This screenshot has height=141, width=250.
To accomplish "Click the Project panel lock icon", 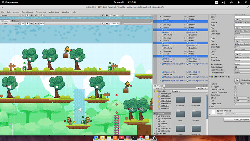I will pos(203,86).
